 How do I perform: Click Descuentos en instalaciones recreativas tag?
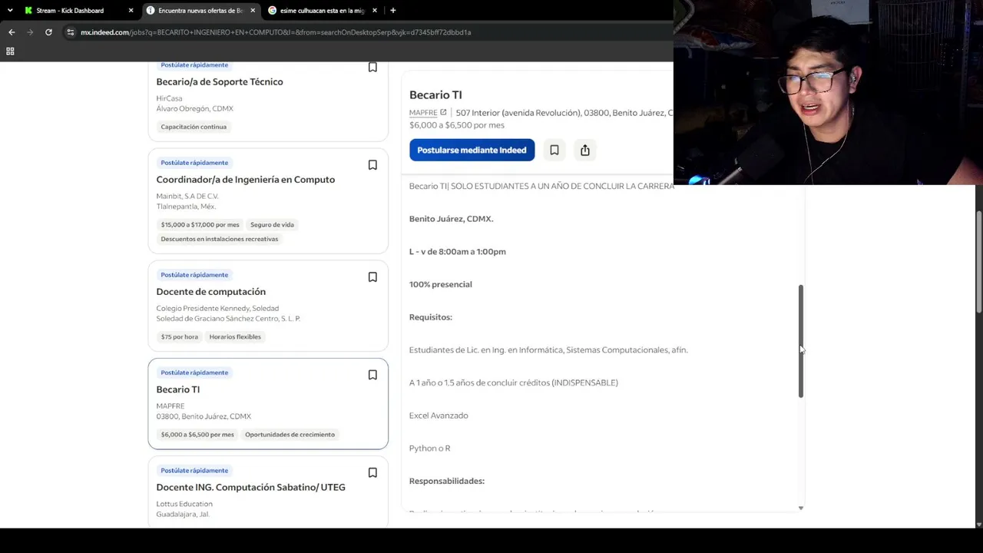(x=220, y=239)
